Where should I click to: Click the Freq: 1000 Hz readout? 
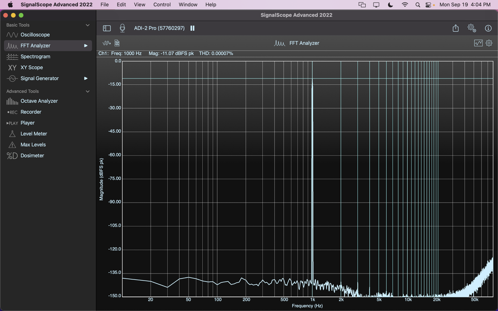(x=126, y=53)
